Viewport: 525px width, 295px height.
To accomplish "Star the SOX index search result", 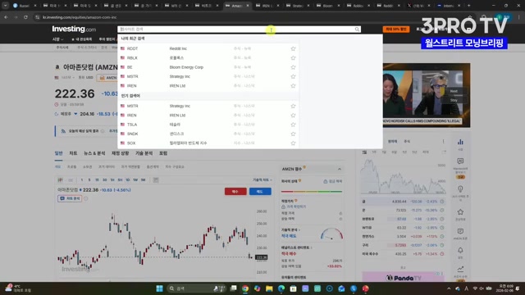I will pos(293,143).
